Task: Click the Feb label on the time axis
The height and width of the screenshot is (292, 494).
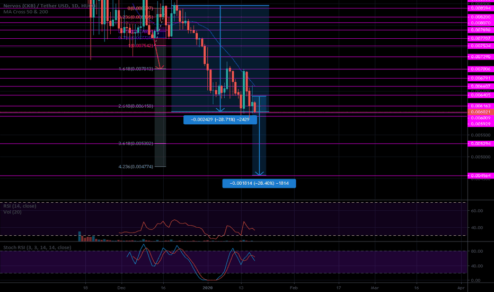Action: tap(294, 288)
